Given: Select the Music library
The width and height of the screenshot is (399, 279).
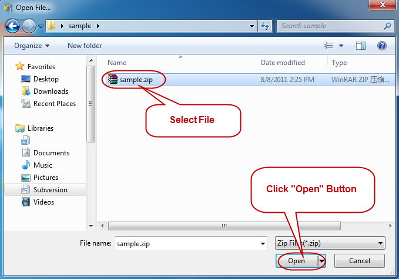Looking at the screenshot, I should pos(43,165).
